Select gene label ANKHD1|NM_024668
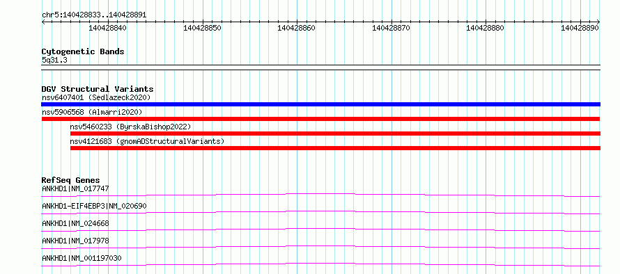 point(75,223)
